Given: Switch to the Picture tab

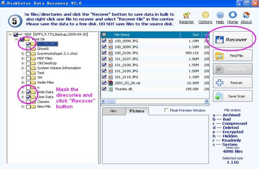Looking at the screenshot, I should pos(137,111).
